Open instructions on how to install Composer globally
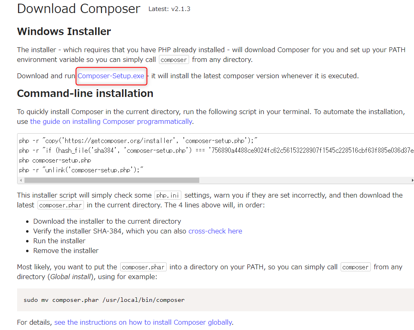Screen dimensions: 414x330 (143, 322)
